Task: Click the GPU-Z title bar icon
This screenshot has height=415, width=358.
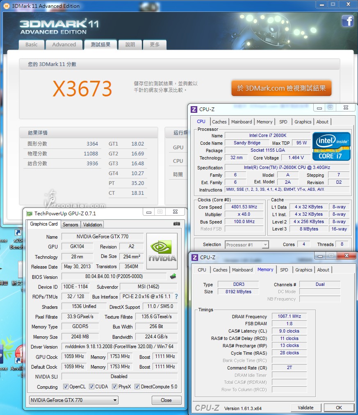Action: (29, 213)
